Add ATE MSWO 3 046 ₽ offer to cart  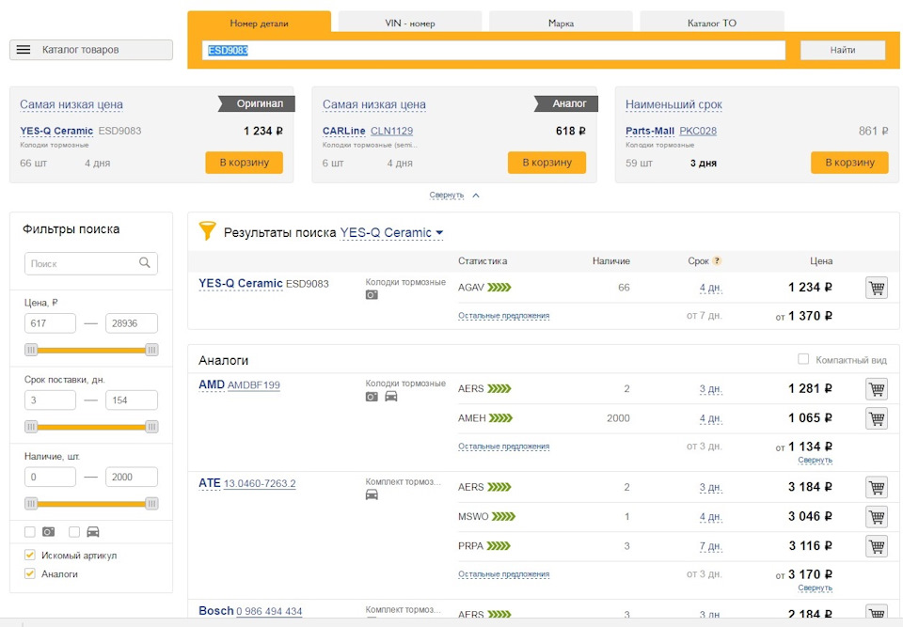click(x=877, y=516)
